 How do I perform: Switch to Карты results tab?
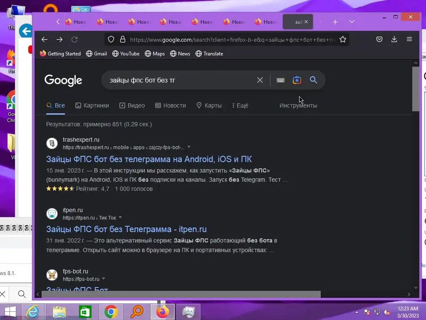tap(209, 105)
